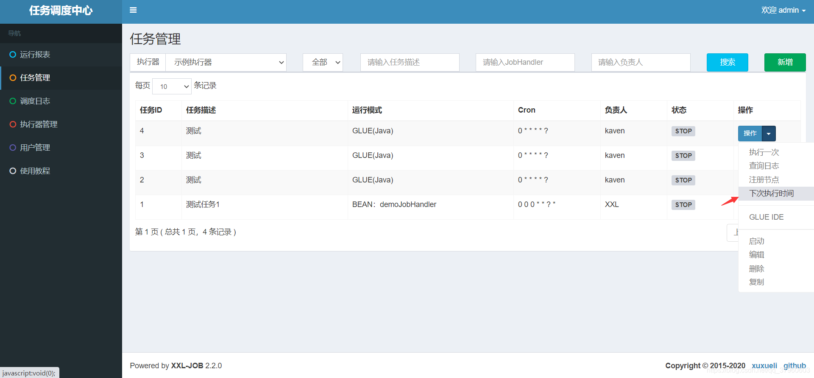Open 调度日志 page
814x378 pixels.
[61, 101]
